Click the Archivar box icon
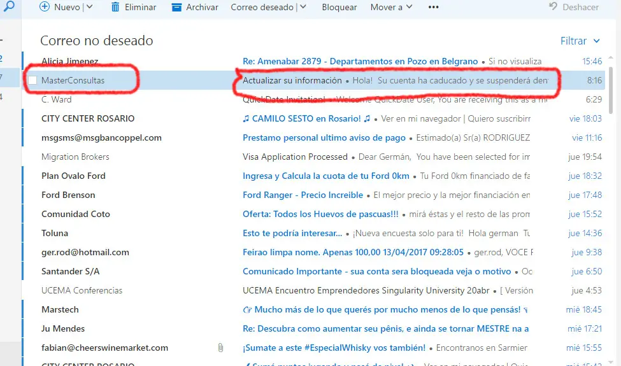This screenshot has height=366, width=621. (x=176, y=7)
